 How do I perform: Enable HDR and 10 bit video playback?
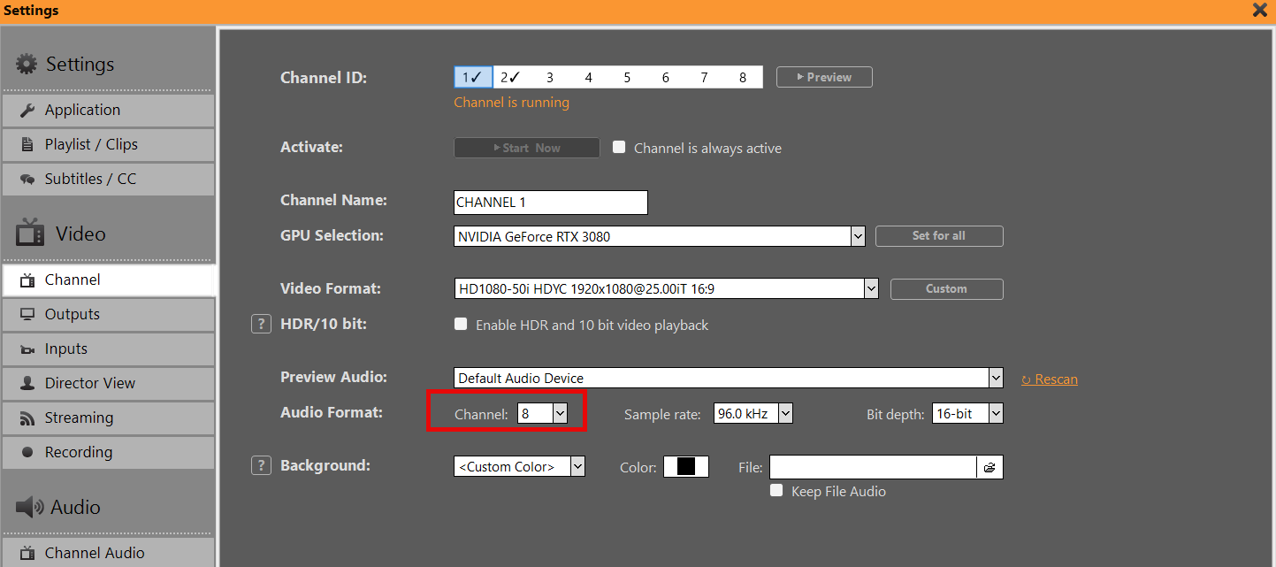click(x=461, y=325)
